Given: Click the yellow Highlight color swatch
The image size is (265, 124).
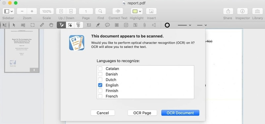Looking at the screenshot, I should tap(135, 11).
